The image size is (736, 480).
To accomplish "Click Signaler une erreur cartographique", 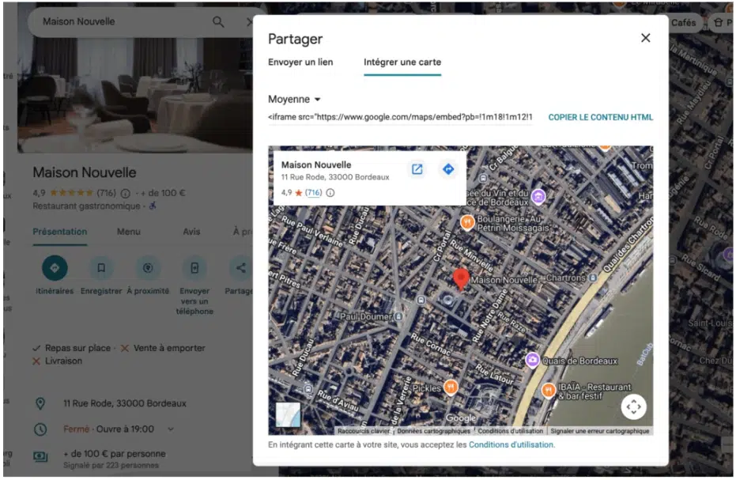I will (x=599, y=431).
